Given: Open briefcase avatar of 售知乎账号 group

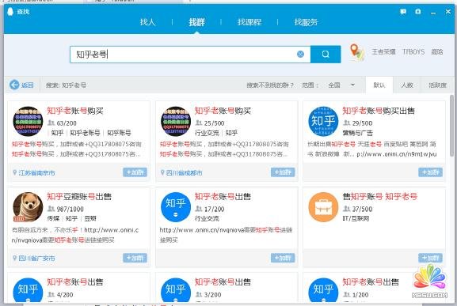Looking at the screenshot, I should tap(323, 207).
